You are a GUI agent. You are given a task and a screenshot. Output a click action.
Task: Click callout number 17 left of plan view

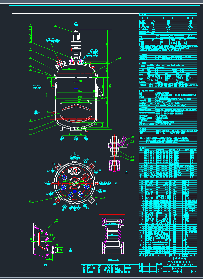tap(30, 202)
